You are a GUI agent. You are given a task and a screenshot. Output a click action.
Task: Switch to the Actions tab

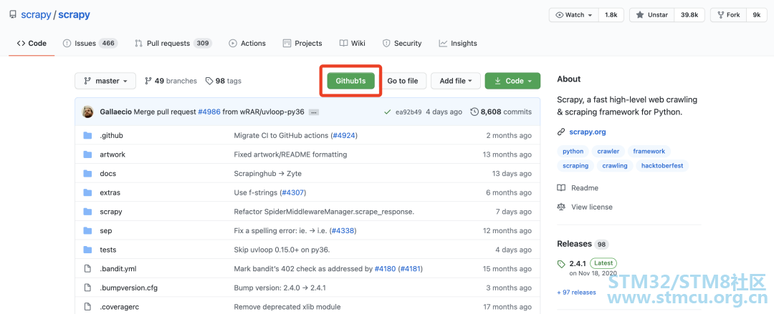coord(247,44)
